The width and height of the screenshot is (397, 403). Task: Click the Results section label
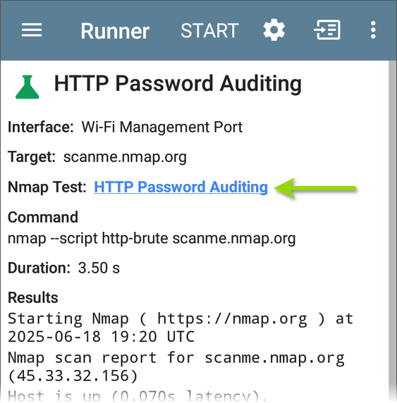point(33,297)
